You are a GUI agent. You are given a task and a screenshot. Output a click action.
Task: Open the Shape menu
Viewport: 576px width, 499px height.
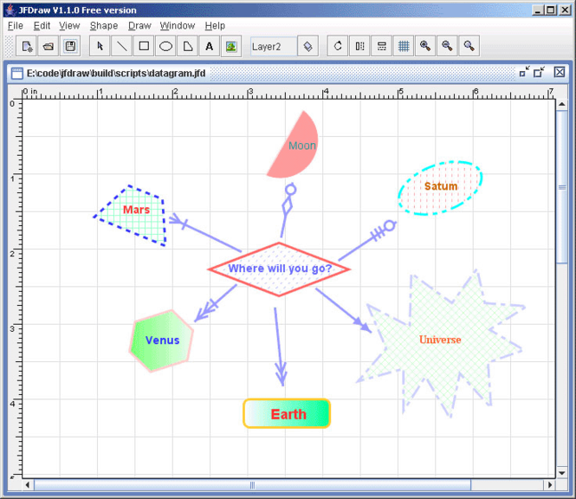(x=104, y=26)
